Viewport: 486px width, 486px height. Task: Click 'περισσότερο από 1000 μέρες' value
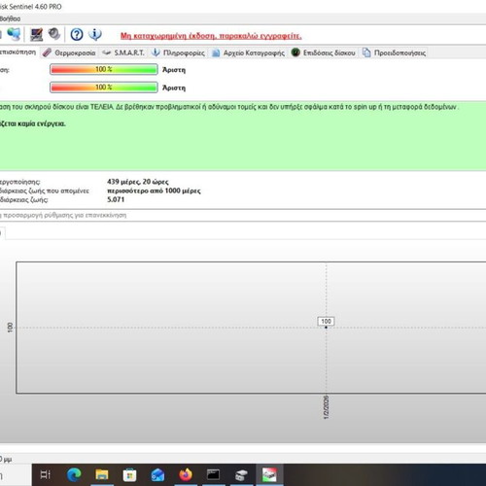click(154, 191)
